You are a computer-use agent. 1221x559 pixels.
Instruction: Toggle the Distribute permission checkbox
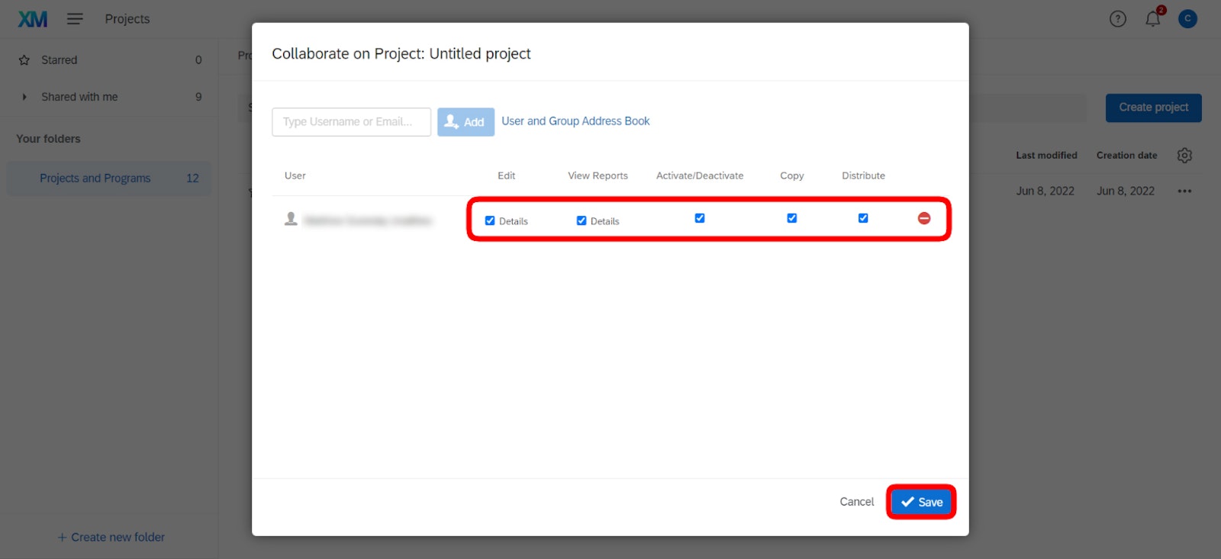pyautogui.click(x=863, y=218)
